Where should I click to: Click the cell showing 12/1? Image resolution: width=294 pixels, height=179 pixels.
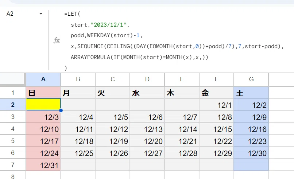[x=217, y=105]
